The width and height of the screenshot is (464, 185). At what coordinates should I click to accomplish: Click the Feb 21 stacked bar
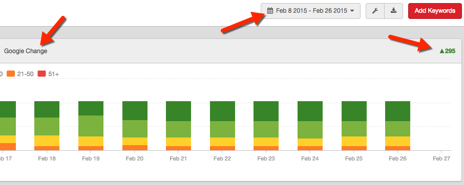pyautogui.click(x=178, y=126)
